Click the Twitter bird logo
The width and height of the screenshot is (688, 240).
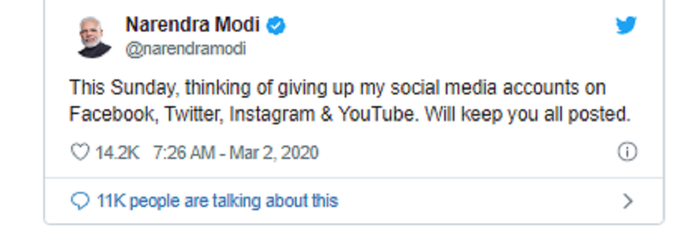626,26
